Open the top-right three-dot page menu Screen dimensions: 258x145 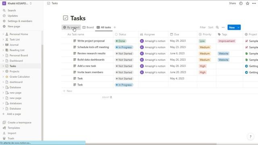pos(254,3)
